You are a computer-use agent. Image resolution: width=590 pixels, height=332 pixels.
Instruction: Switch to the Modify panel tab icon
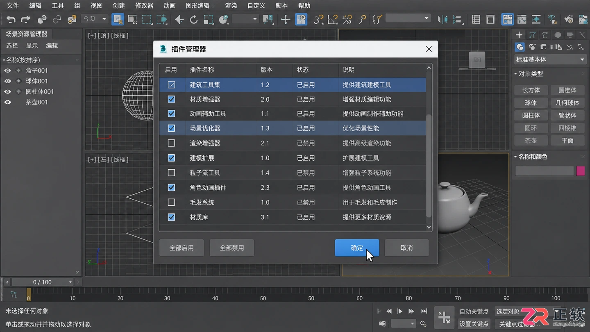532,35
